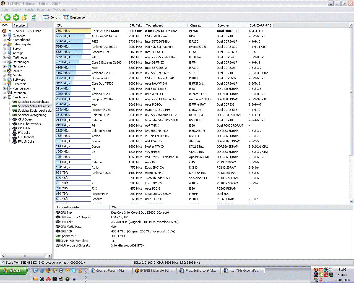Screen dimensions: 354x283
Task: Open the Hilfe menu
Action: tap(74, 10)
